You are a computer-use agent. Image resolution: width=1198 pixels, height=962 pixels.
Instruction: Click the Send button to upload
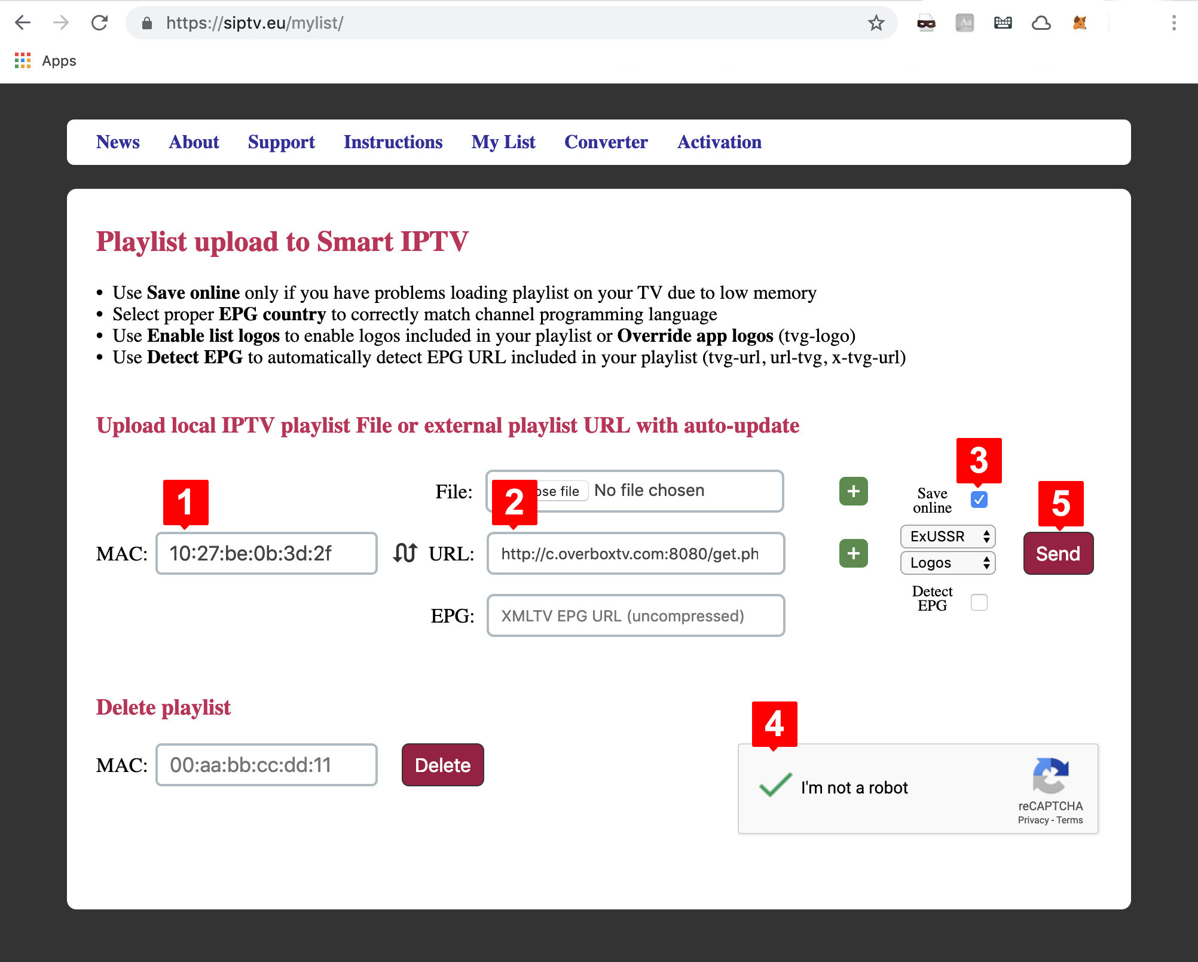click(x=1059, y=553)
